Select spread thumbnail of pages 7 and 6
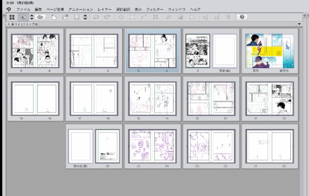This screenshot has width=309, height=196. click(x=94, y=51)
